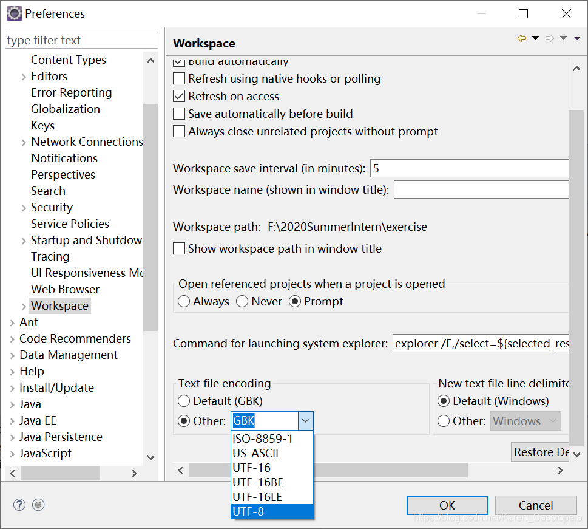588x529 pixels.
Task: Click tree panel scroll up arrow
Action: 150,61
